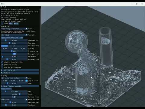Adjust the Zoom slider

(14, 84)
